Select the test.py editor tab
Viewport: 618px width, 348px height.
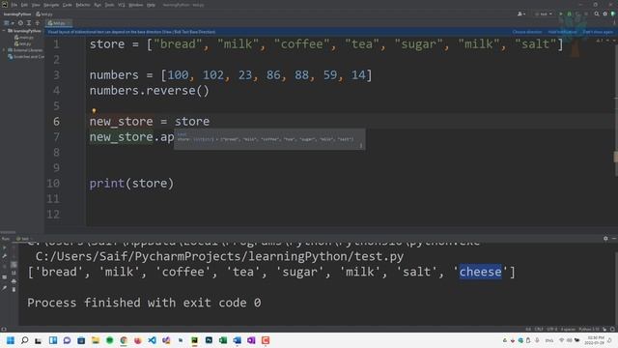pos(58,23)
